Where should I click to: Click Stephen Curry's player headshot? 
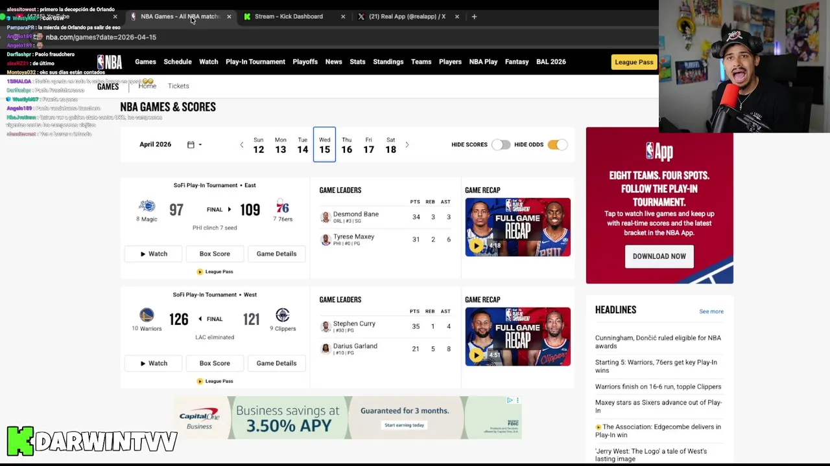[x=326, y=327]
